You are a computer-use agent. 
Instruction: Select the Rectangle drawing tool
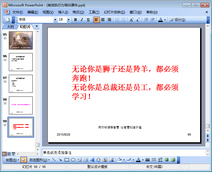(67, 160)
